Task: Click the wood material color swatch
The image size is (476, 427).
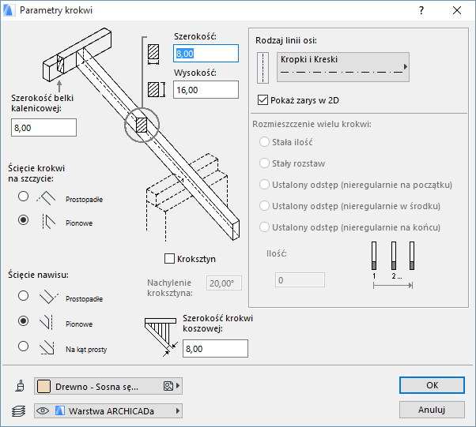Action: [x=43, y=387]
